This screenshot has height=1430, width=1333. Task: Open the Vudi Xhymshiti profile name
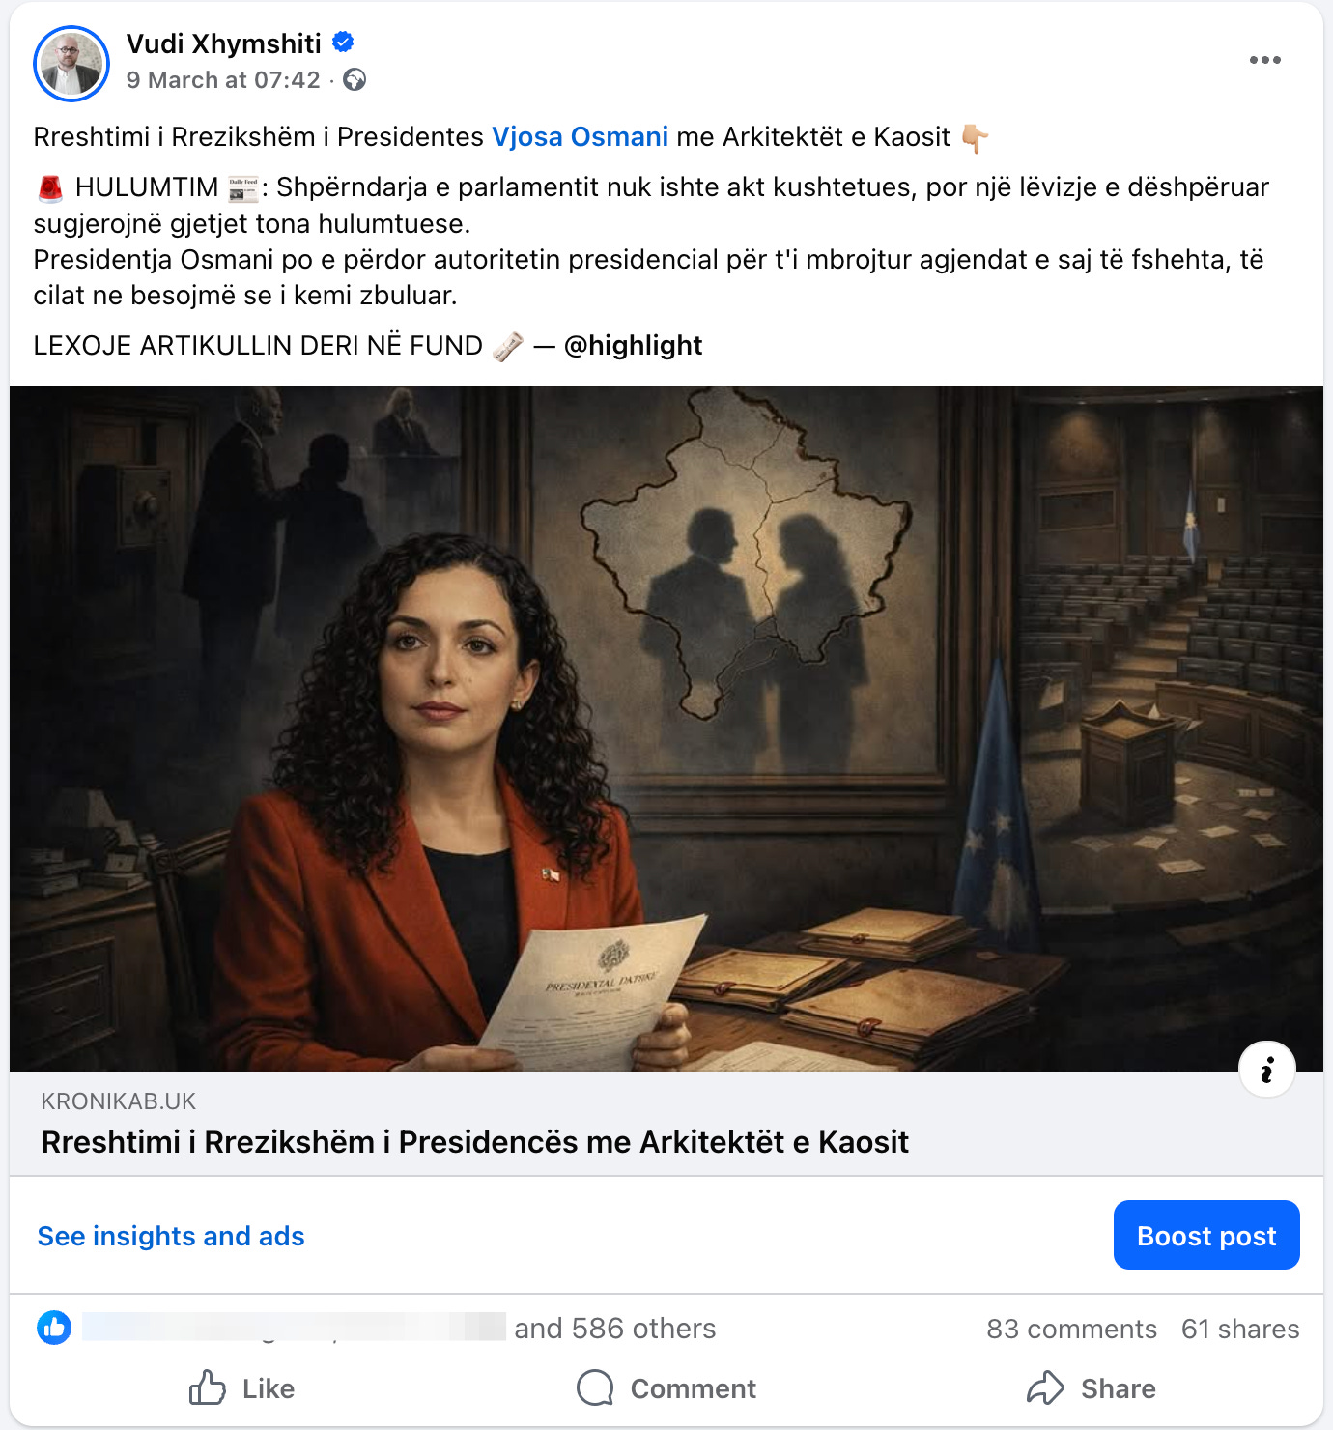(x=224, y=43)
